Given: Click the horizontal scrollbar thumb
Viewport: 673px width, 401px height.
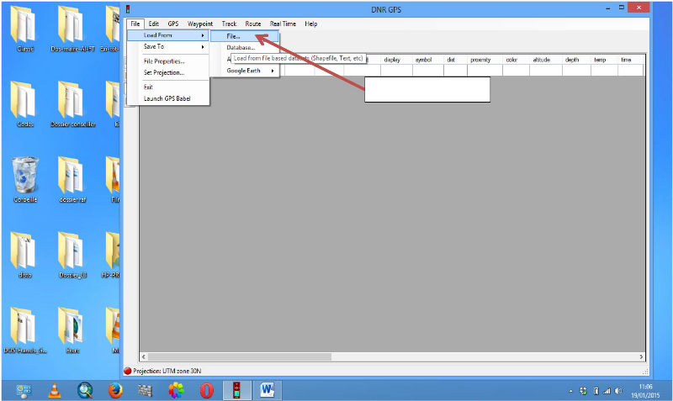Looking at the screenshot, I should (240, 356).
